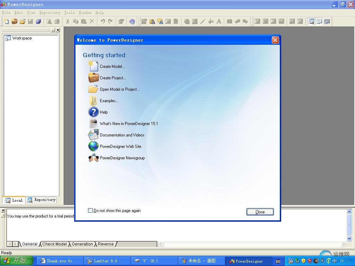The image size is (355, 266).
Task: Click the Print Preview toolbar icon
Action: point(49,21)
